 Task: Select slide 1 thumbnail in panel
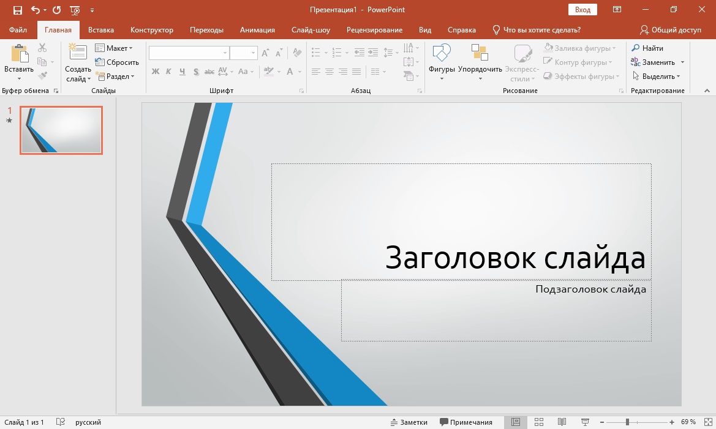click(61, 130)
